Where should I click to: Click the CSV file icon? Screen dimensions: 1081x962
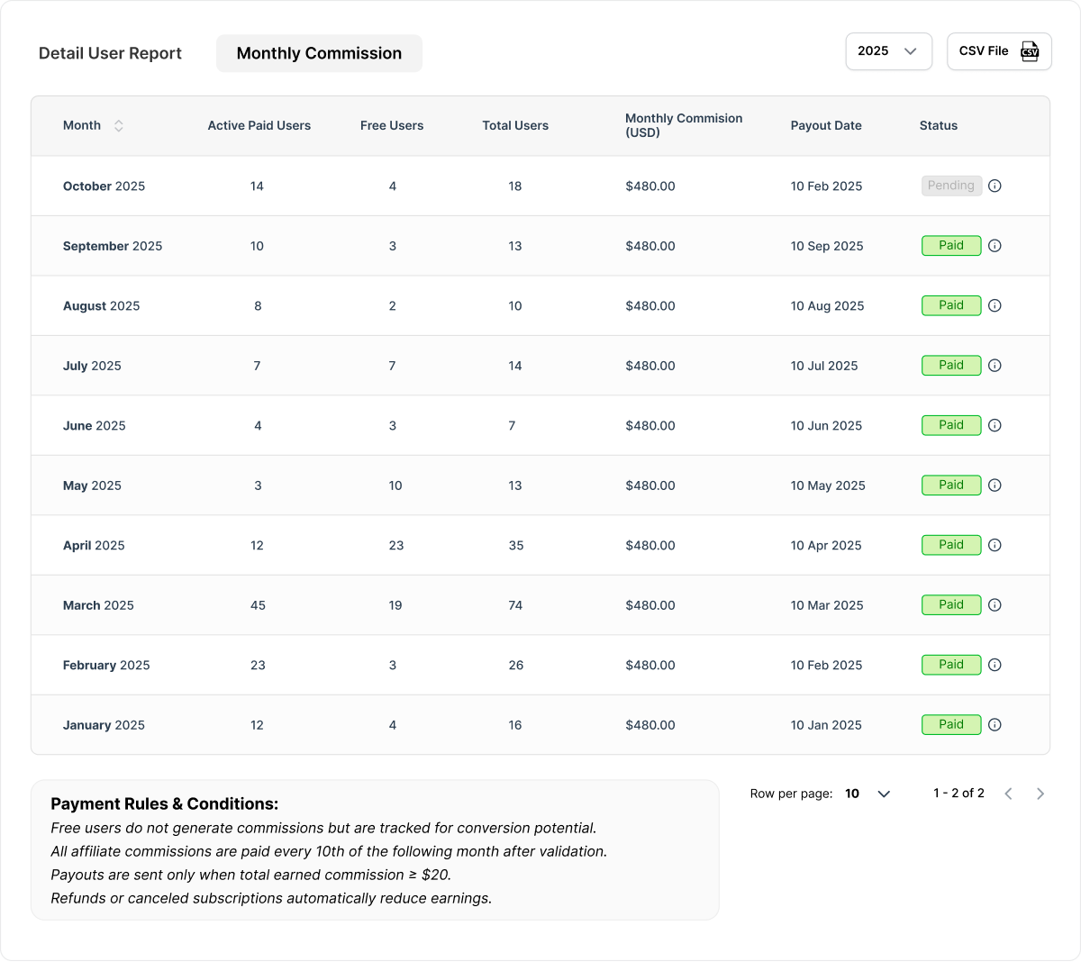coord(1029,51)
